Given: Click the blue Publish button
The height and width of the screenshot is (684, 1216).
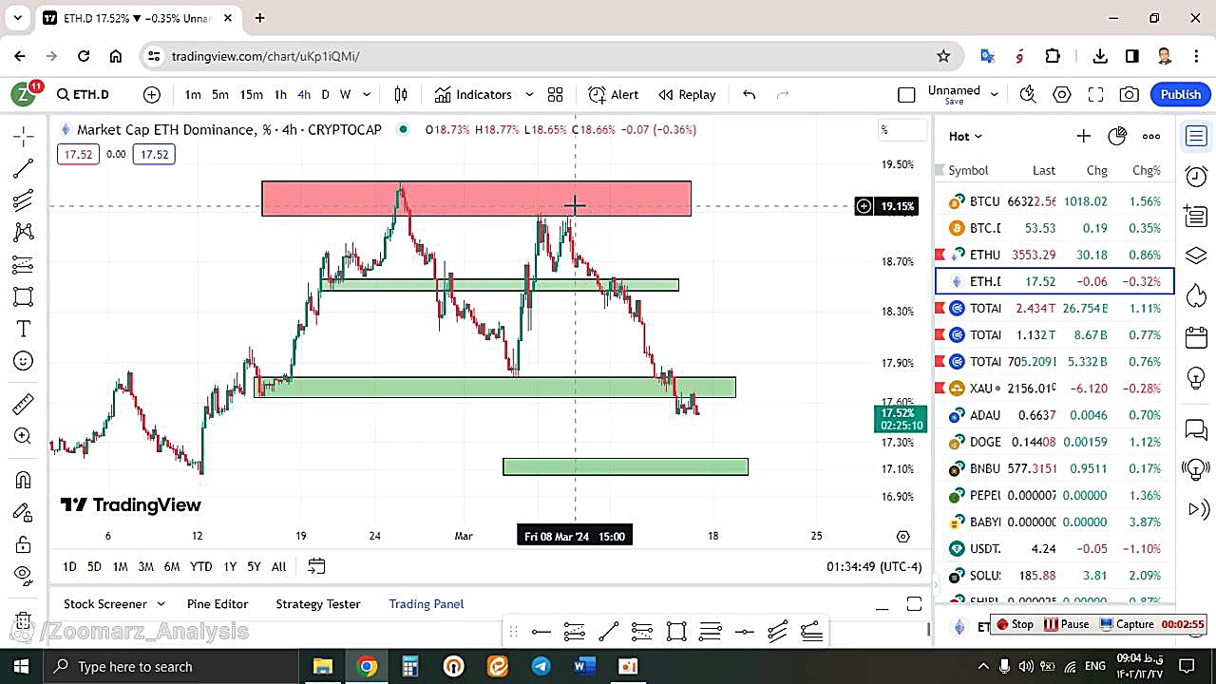Looking at the screenshot, I should click(1181, 94).
